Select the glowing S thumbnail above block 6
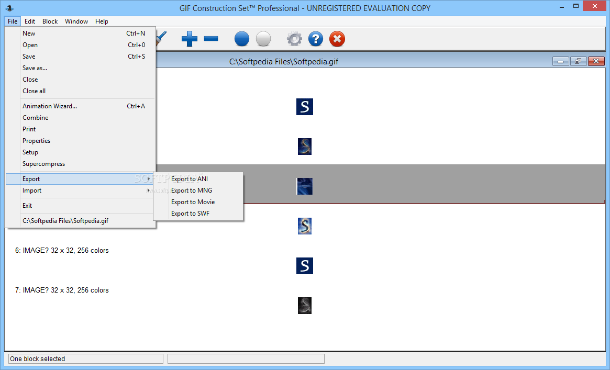The image size is (610, 370). click(x=305, y=226)
